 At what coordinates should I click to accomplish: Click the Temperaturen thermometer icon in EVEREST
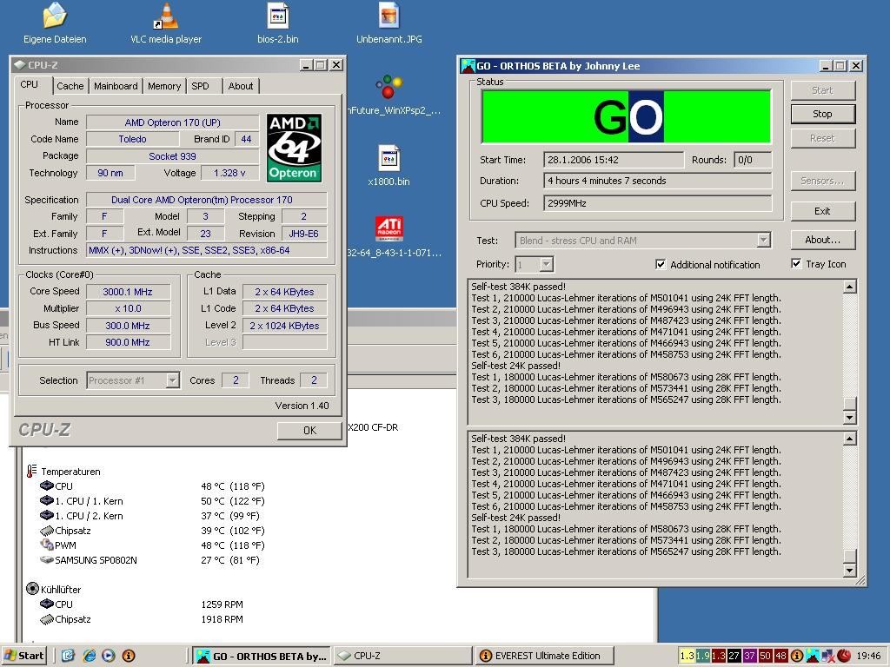(x=32, y=471)
